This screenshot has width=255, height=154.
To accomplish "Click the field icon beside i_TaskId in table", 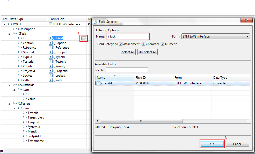I will (x=98, y=83).
